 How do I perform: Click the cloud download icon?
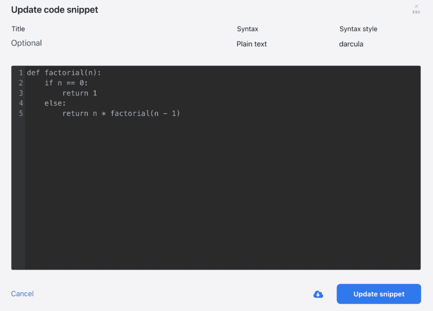(x=318, y=294)
